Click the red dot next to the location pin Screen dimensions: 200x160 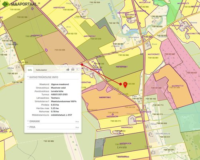[x=120, y=84]
